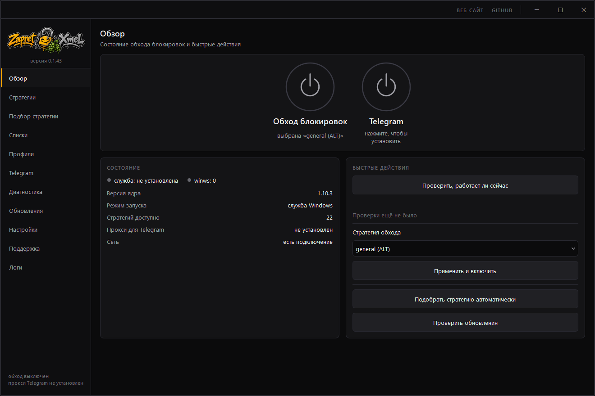Click the Проверить обновления button
This screenshot has width=595, height=396.
465,323
